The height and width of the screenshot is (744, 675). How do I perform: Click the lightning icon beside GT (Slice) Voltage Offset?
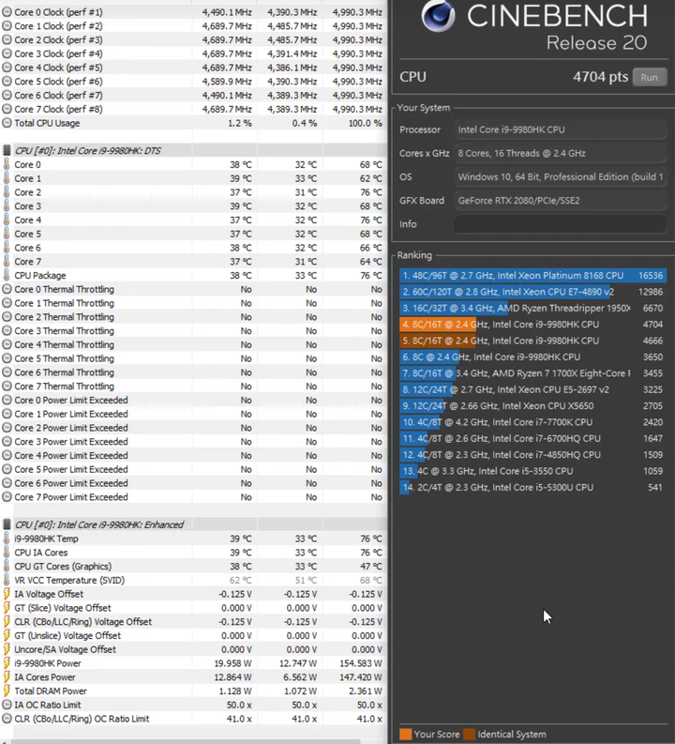click(7, 608)
